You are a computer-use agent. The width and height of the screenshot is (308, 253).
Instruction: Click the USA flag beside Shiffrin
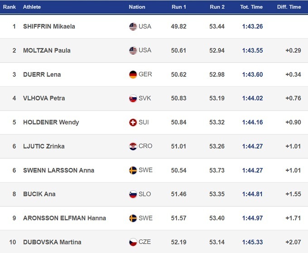[133, 27]
